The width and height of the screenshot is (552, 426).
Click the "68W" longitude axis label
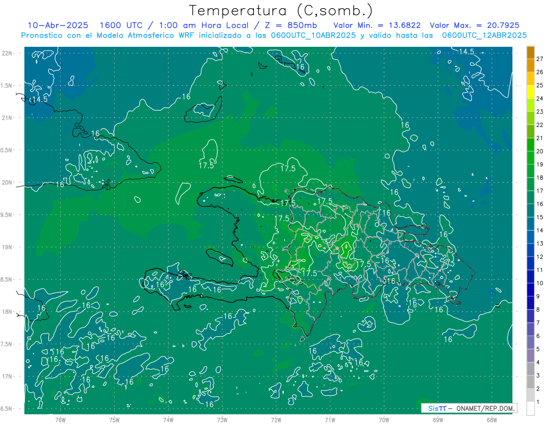tap(492, 420)
